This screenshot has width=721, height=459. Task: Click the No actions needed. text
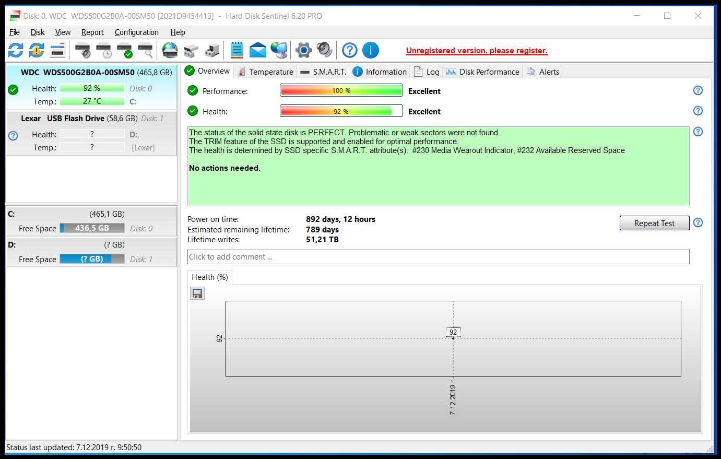click(224, 168)
